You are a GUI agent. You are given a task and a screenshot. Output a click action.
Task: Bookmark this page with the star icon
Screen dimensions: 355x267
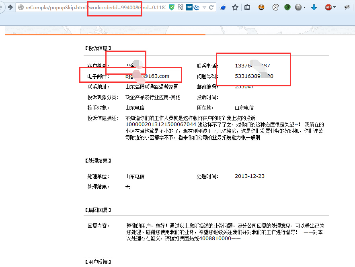click(235, 8)
